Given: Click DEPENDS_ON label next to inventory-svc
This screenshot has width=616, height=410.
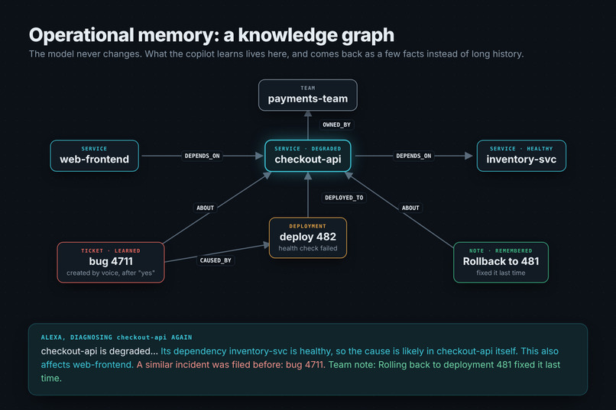Looking at the screenshot, I should point(413,156).
